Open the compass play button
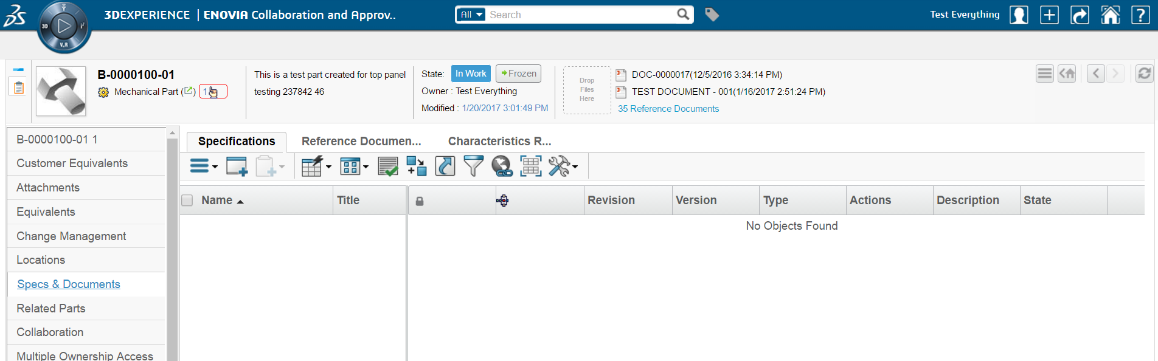The height and width of the screenshot is (361, 1158). point(64,26)
